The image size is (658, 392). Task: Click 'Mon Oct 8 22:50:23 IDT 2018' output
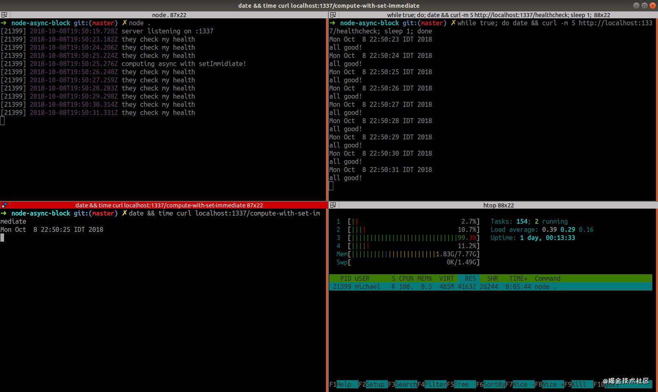381,40
